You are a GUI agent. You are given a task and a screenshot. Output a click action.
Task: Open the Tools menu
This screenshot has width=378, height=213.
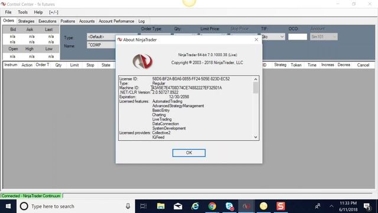click(x=22, y=12)
